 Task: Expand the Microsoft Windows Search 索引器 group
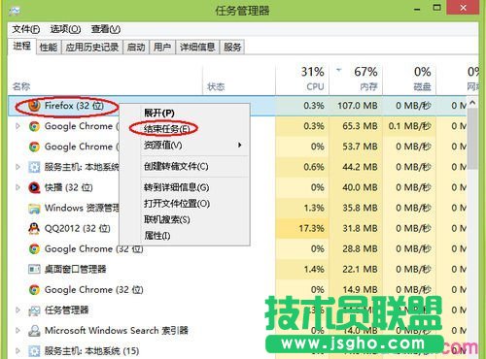[x=17, y=331]
